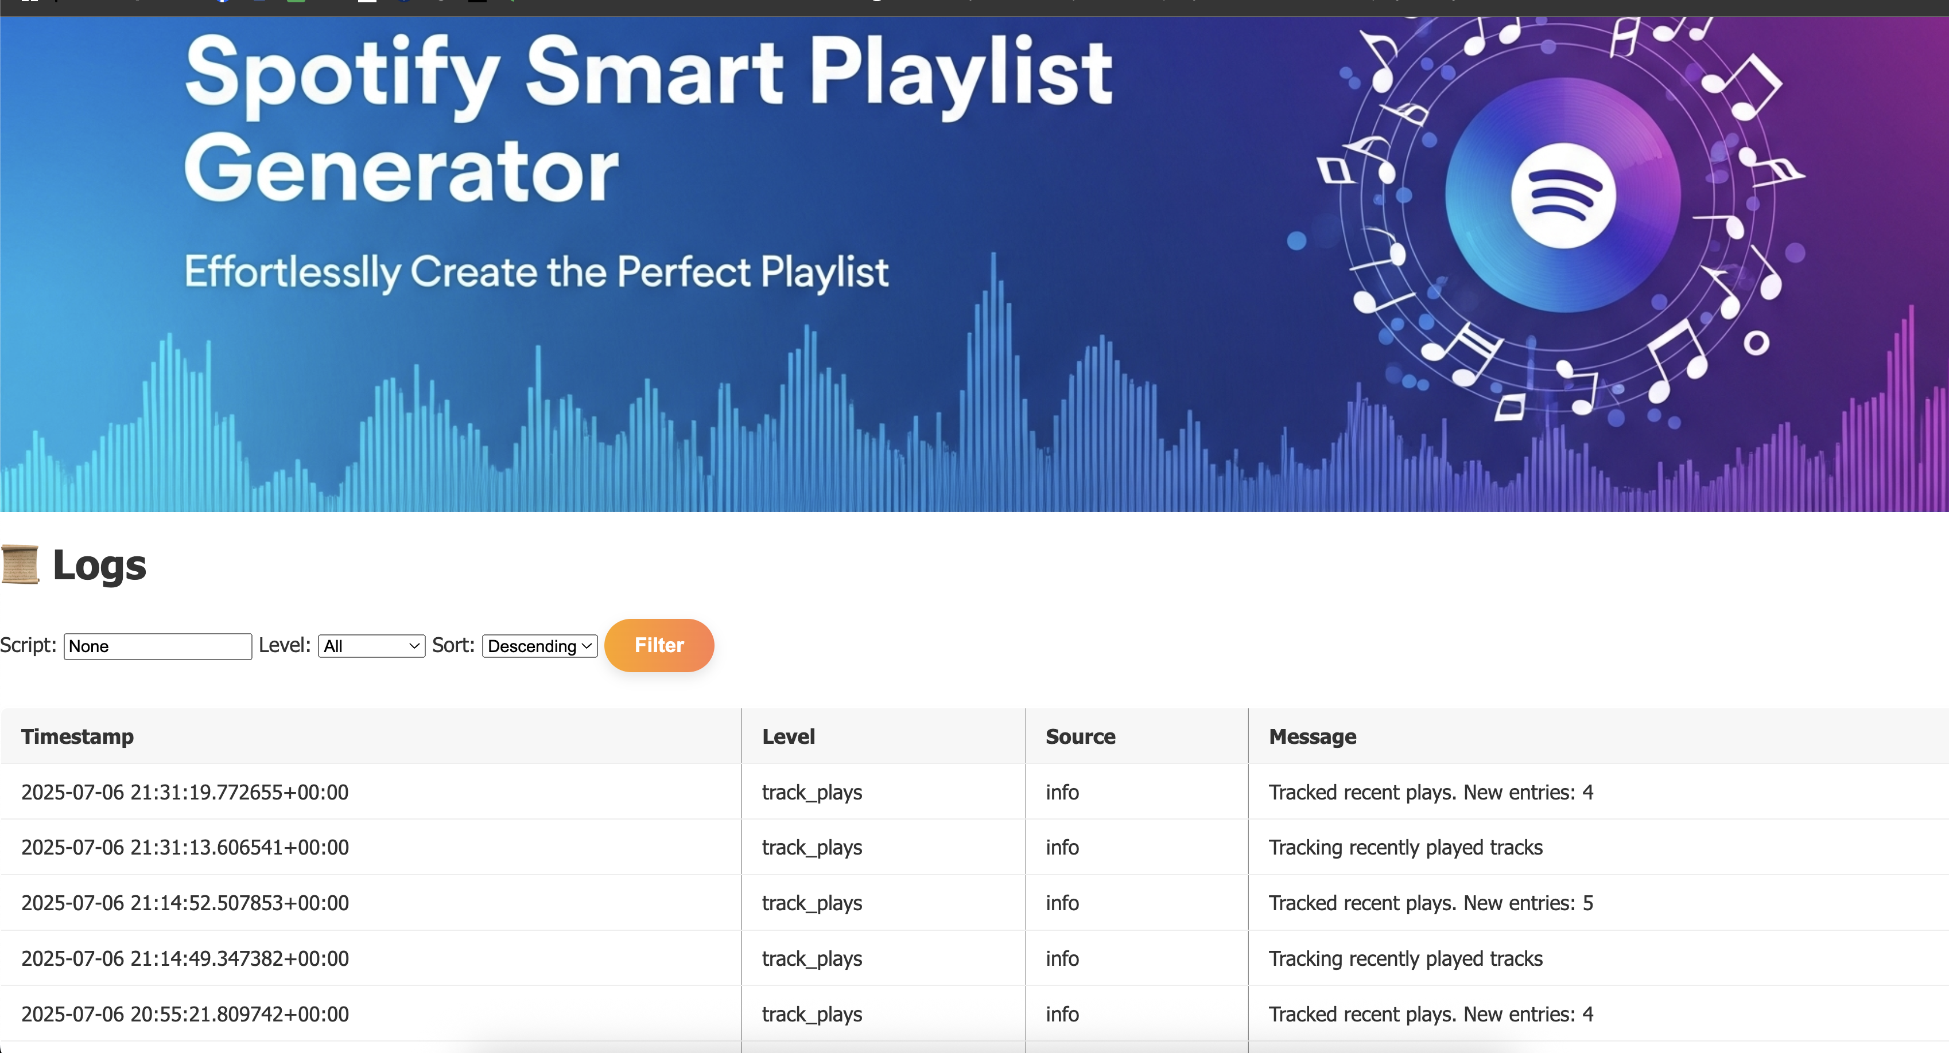Click track_plays in the 21:14:49 row
This screenshot has height=1053, width=1949.
(x=812, y=960)
